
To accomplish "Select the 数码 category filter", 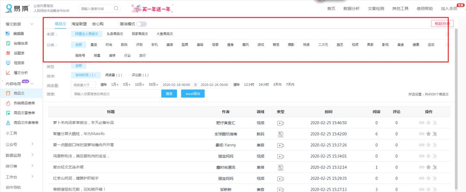I will tap(124, 45).
